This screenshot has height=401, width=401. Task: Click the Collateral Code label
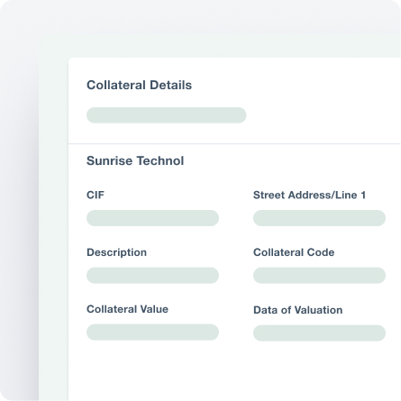(x=294, y=252)
